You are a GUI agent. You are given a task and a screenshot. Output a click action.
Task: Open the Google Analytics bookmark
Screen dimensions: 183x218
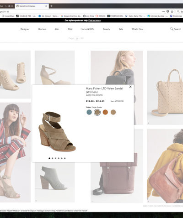point(71,16)
